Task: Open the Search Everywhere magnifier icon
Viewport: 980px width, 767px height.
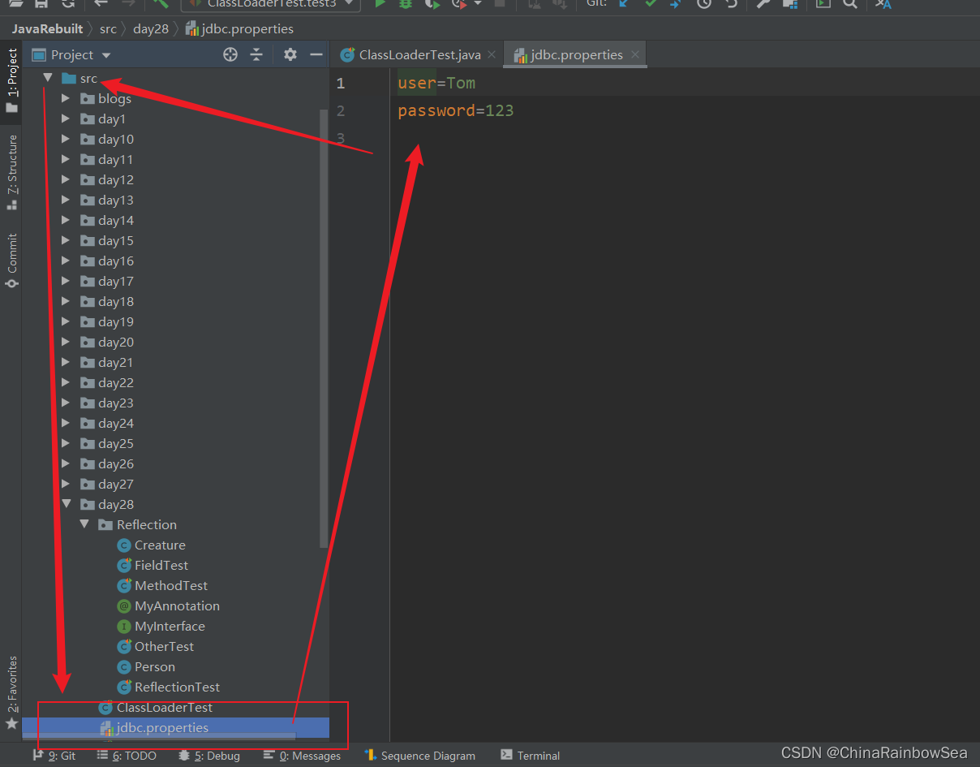Action: [x=849, y=4]
